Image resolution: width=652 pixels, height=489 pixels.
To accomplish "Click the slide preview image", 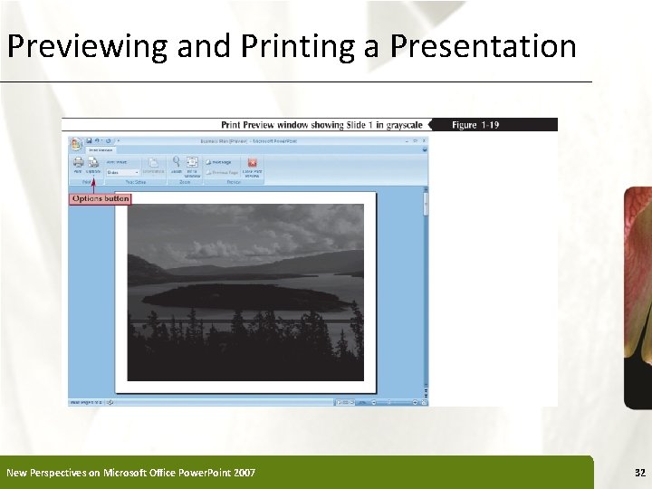I will (245, 292).
